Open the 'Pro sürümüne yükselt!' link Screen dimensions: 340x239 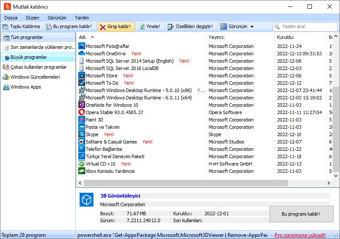click(300, 235)
